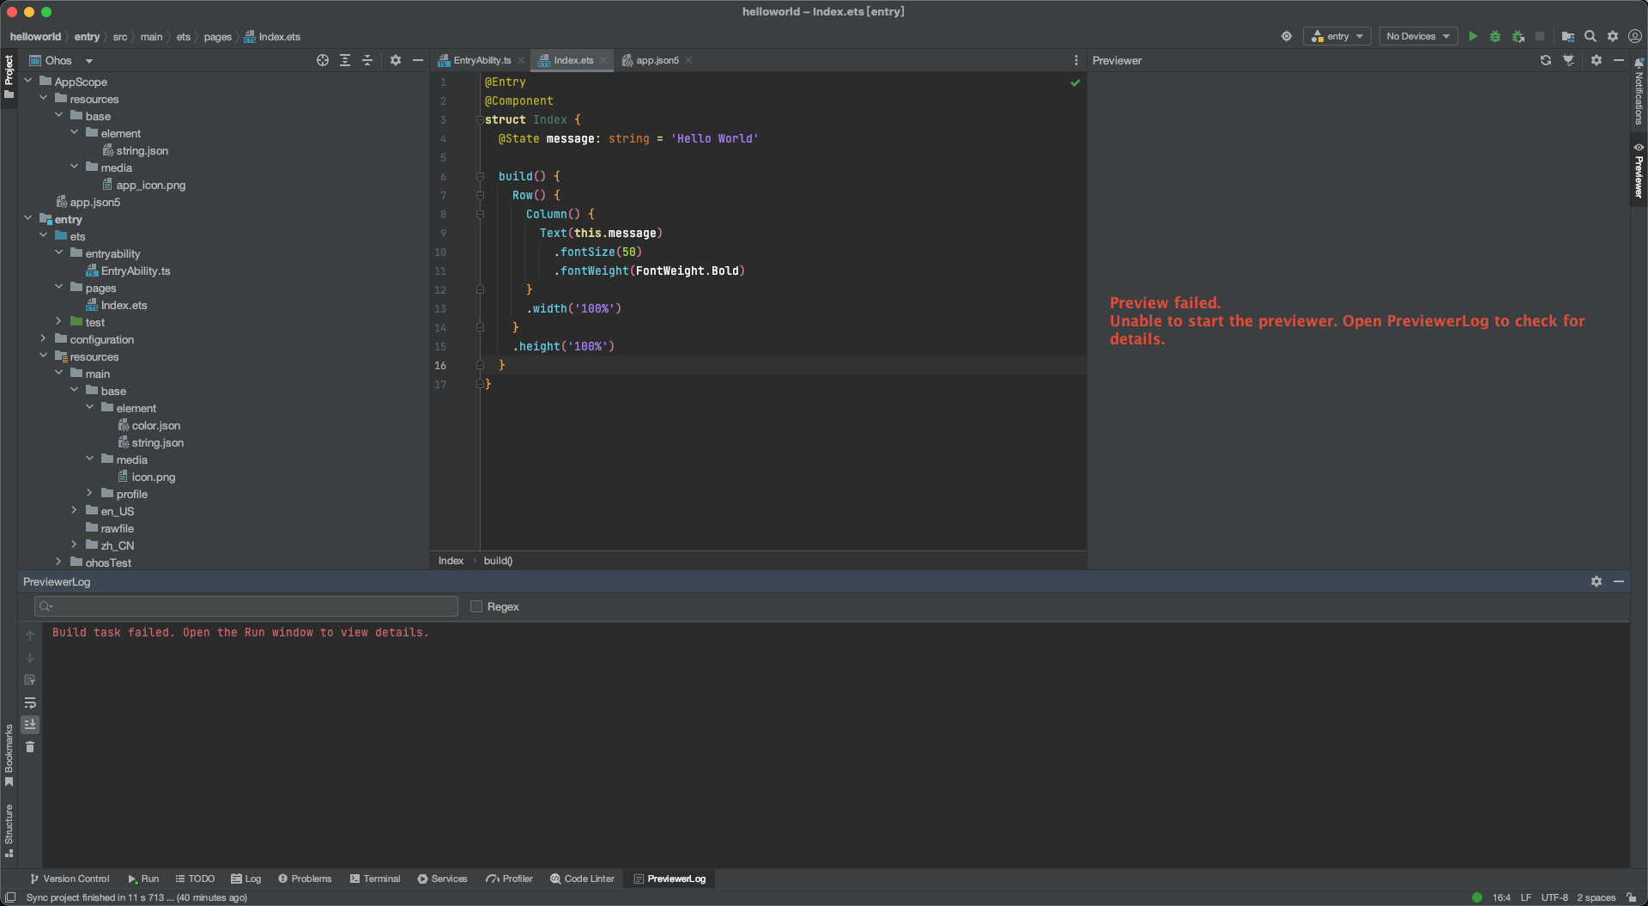The height and width of the screenshot is (906, 1648).
Task: Open Search Everywhere magnifier icon
Action: click(1590, 36)
